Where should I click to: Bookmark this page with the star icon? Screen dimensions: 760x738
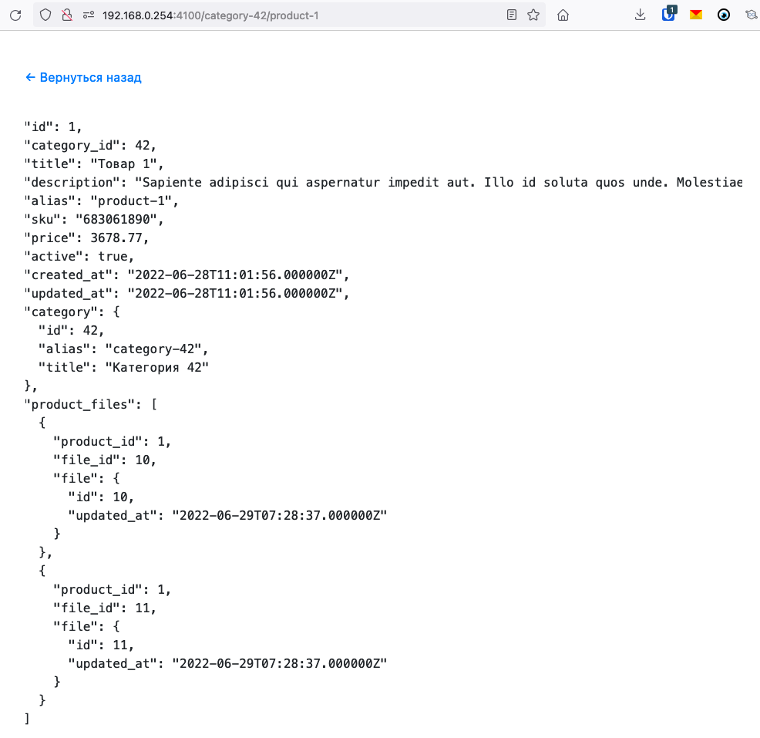click(x=533, y=15)
